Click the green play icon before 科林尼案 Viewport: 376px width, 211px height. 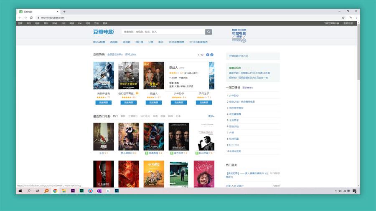coord(197,153)
